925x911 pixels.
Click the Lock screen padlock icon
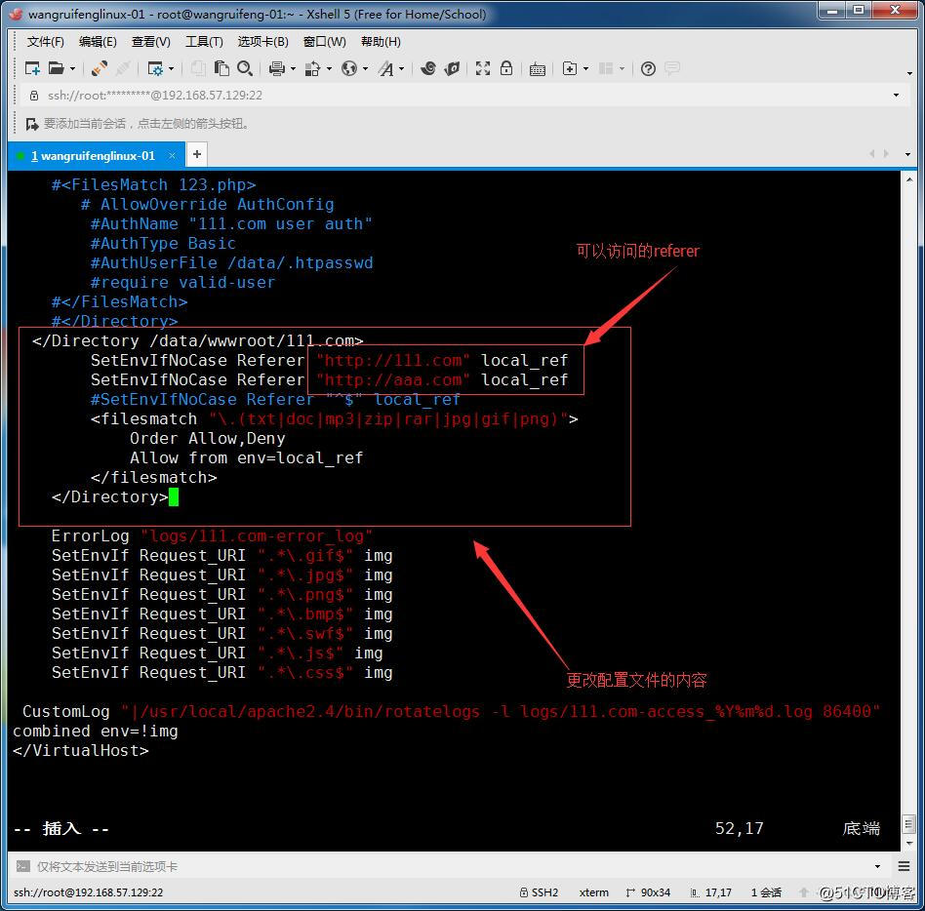(506, 68)
